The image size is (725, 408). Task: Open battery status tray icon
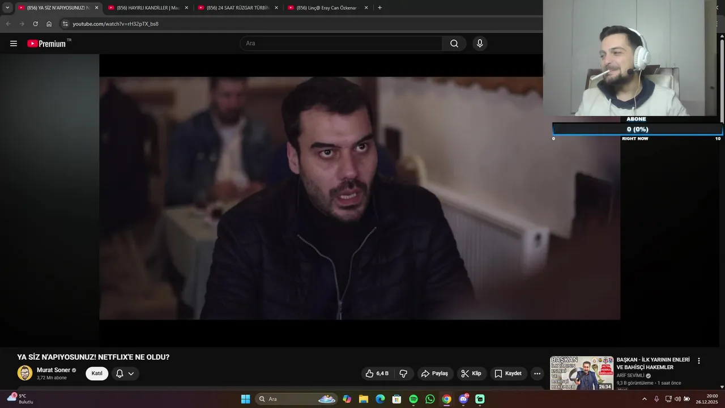point(686,399)
